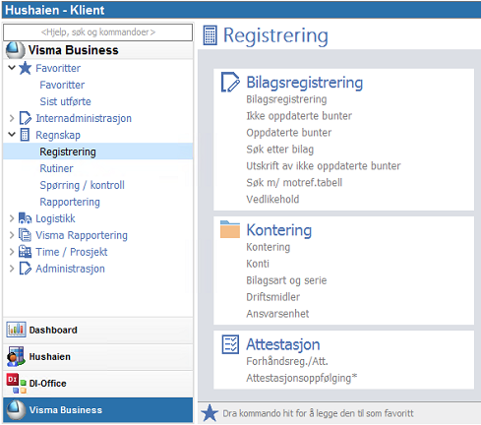
Task: Click the 'Dra kommando hit' favorites drop area
Action: 339,413
